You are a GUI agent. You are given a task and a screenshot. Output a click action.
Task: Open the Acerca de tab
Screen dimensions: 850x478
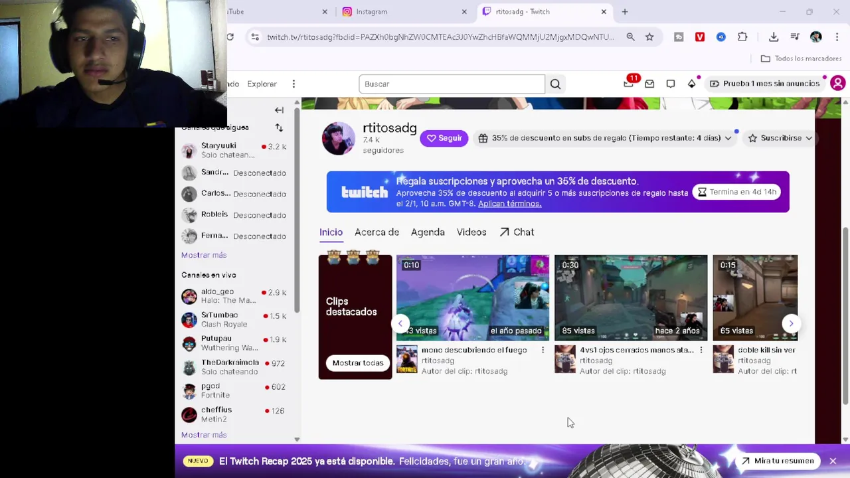377,232
